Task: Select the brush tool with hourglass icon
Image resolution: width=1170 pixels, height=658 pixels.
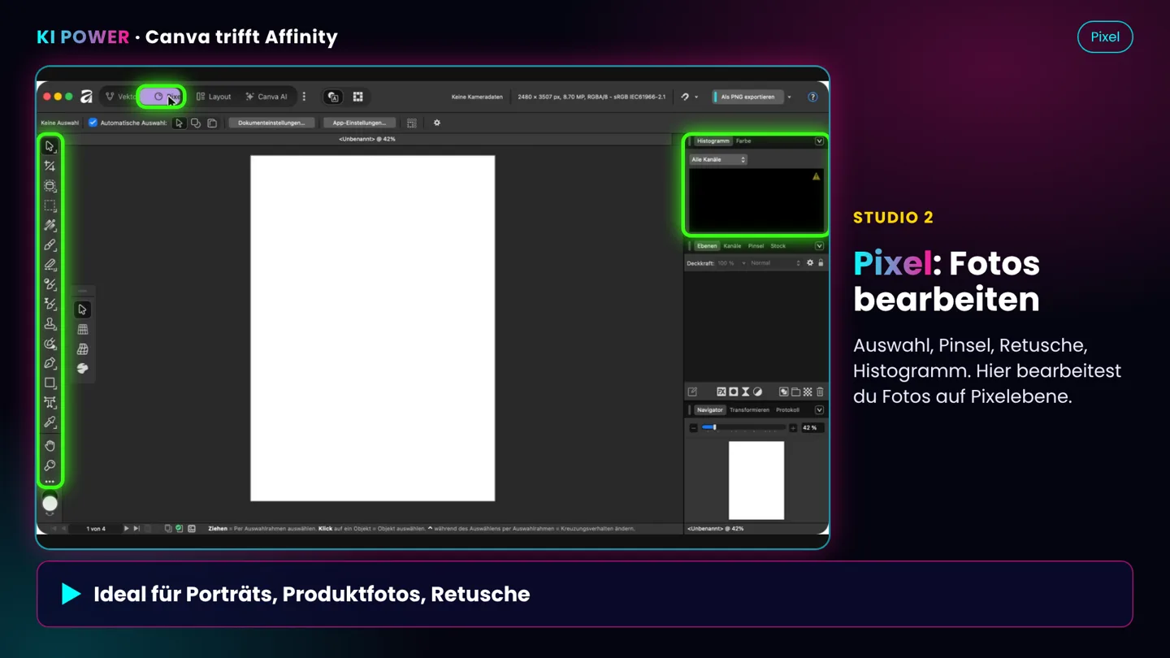Action: point(50,304)
